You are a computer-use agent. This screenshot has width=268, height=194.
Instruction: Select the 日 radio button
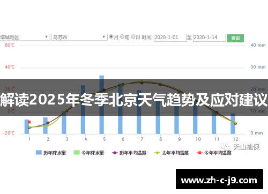coord(133,36)
